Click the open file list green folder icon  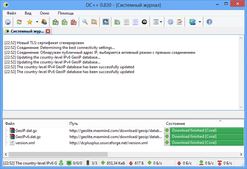point(117,22)
